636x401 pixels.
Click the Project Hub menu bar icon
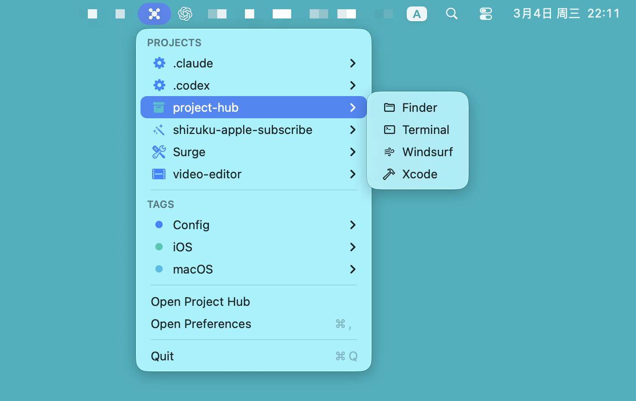[154, 14]
